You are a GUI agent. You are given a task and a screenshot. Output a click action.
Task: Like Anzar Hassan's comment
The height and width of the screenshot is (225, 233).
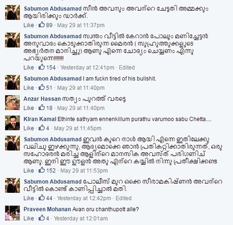[x=29, y=108]
